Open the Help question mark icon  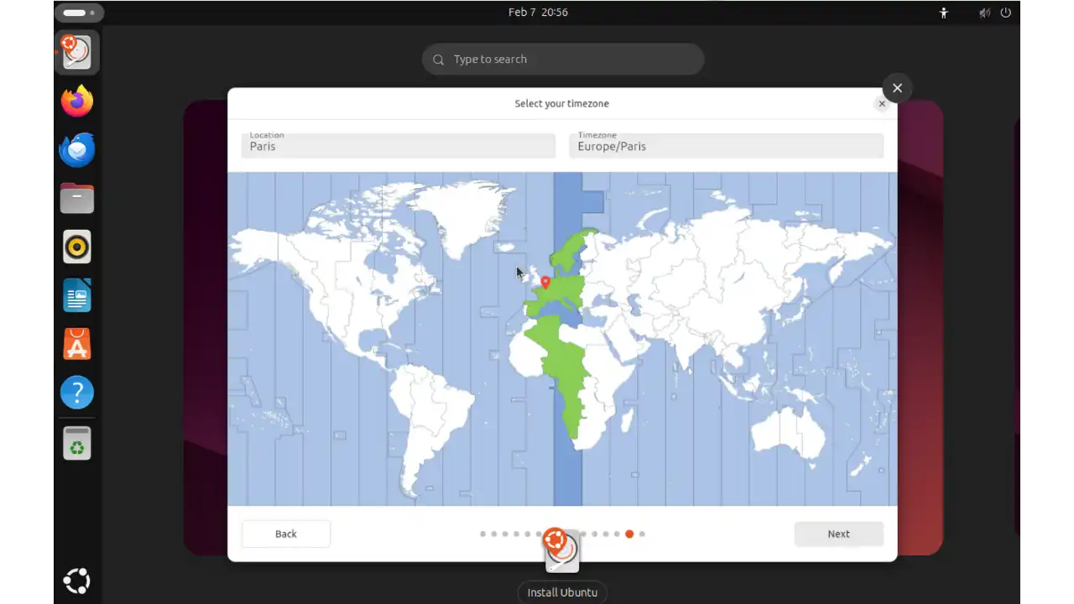pyautogui.click(x=77, y=393)
